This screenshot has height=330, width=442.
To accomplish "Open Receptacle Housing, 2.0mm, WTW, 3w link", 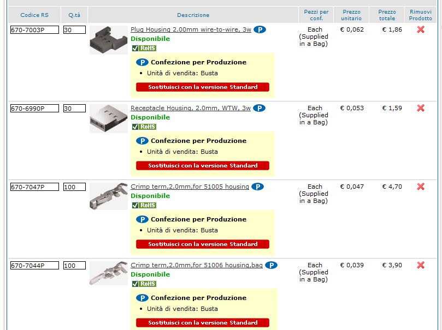I will (x=191, y=108).
